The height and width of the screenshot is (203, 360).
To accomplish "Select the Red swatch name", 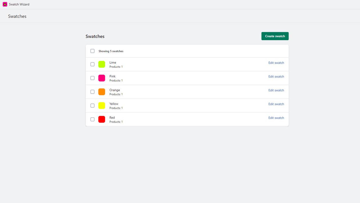I will tap(112, 118).
